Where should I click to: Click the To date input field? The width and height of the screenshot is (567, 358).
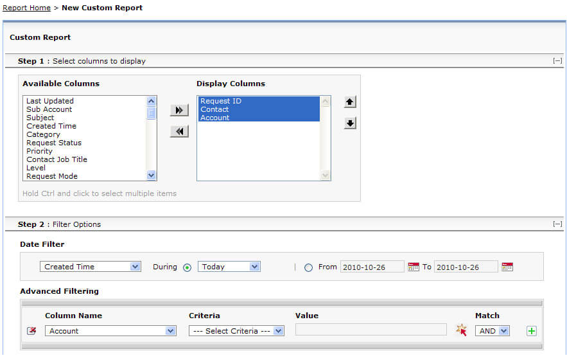tap(466, 267)
